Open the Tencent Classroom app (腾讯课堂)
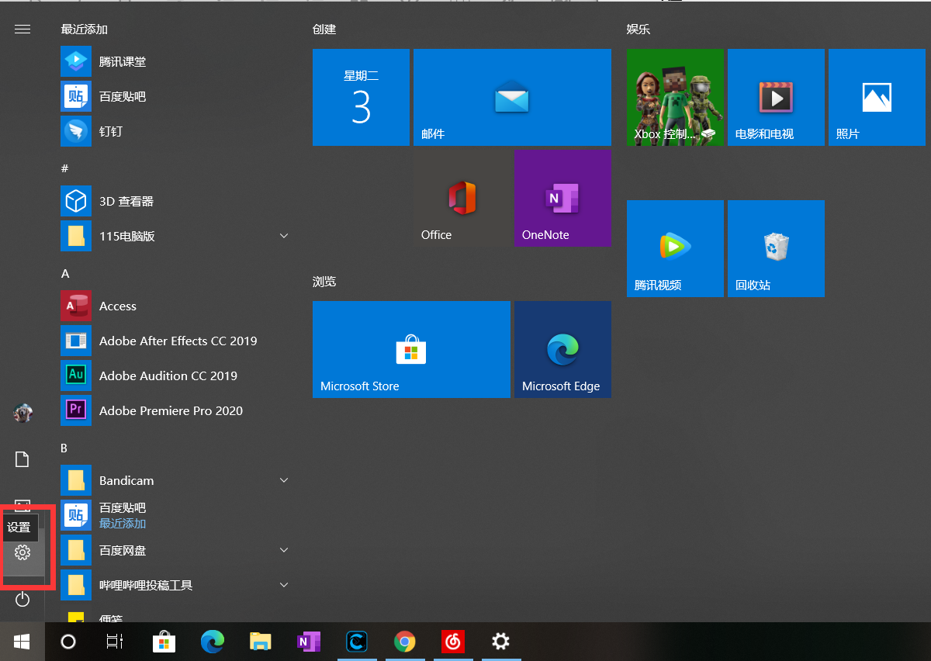The image size is (931, 661). (x=175, y=61)
